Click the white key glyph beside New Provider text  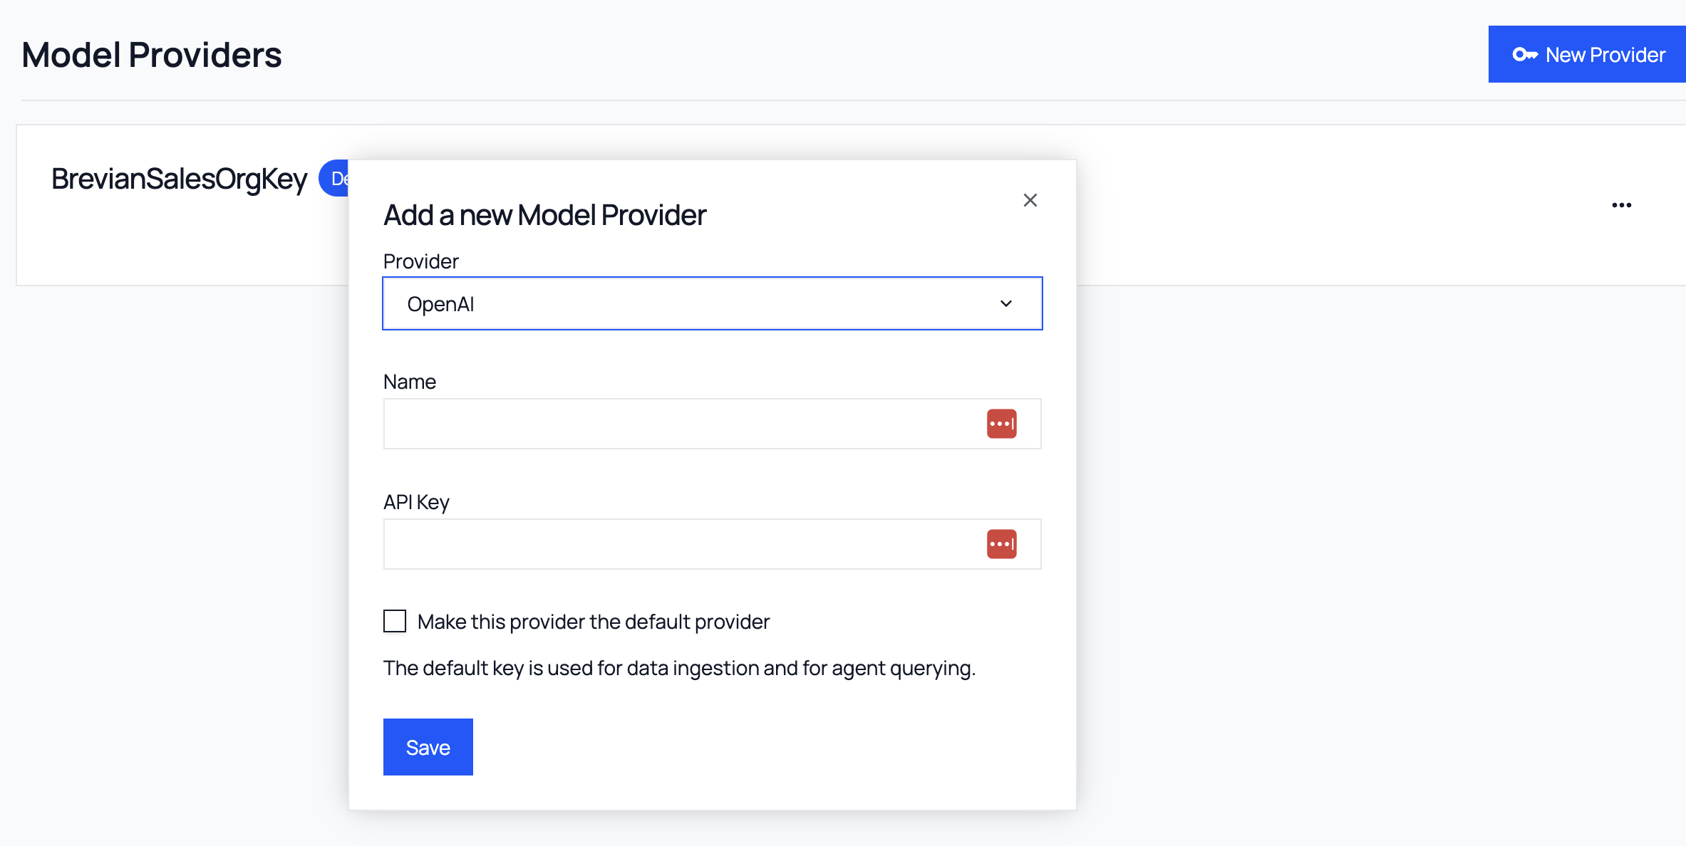click(x=1525, y=53)
